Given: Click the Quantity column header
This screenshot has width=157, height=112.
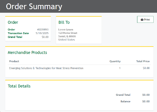Looking at the screenshot, I should (x=115, y=61).
